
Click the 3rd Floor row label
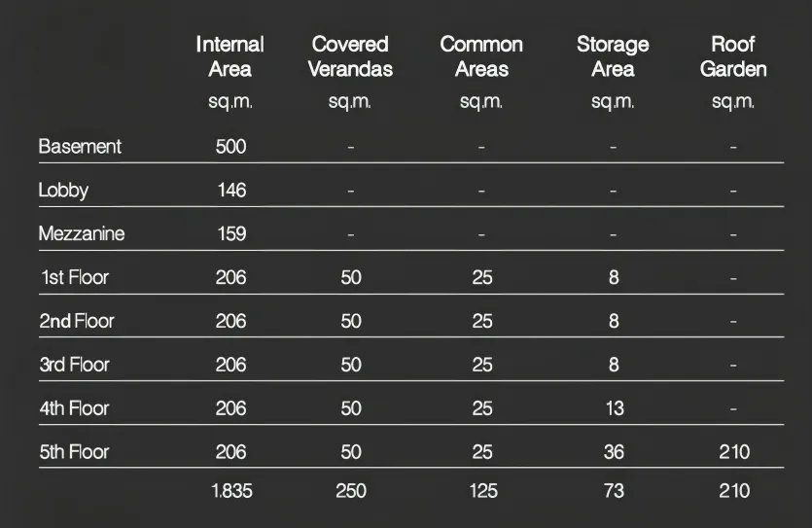(x=75, y=366)
